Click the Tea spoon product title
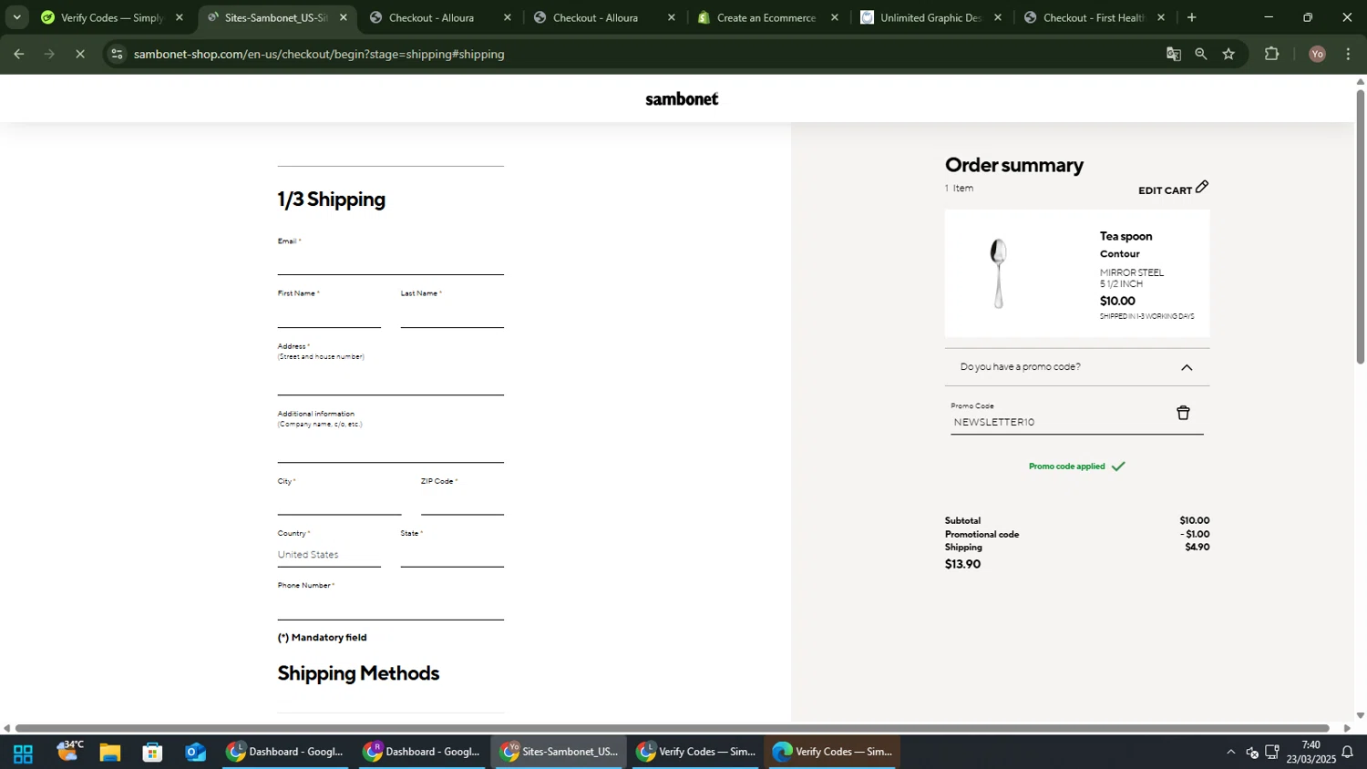The image size is (1367, 769). [x=1125, y=236]
